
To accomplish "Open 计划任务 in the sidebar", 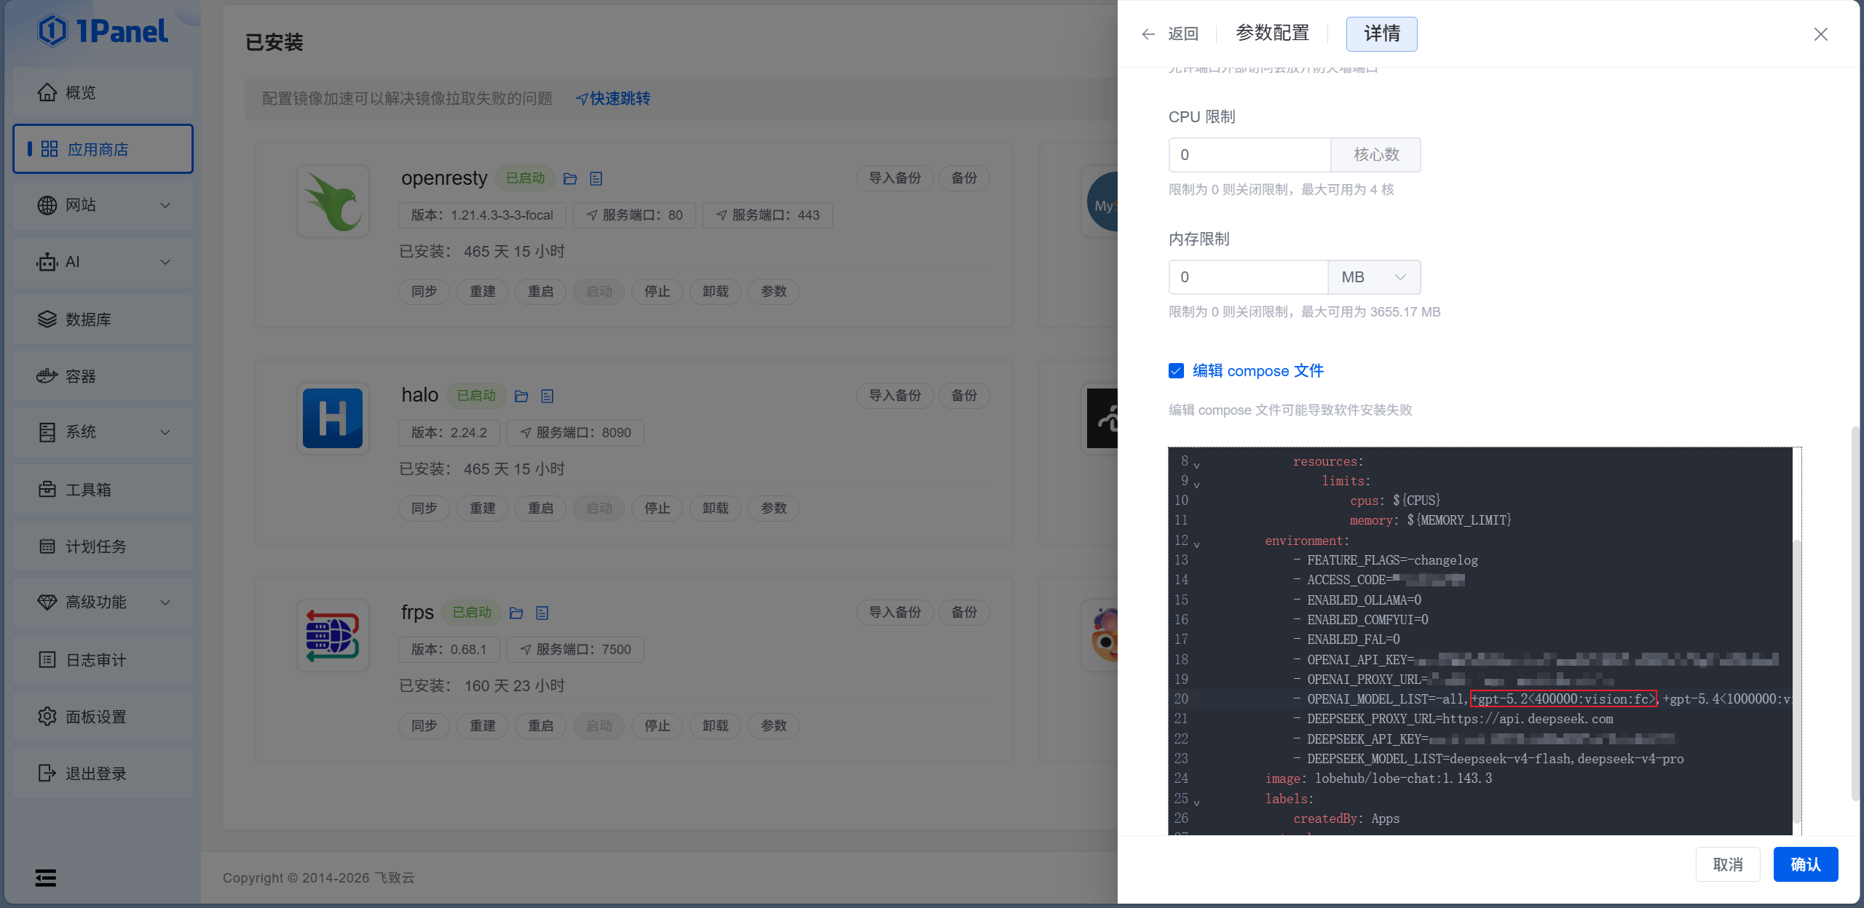I will [103, 546].
